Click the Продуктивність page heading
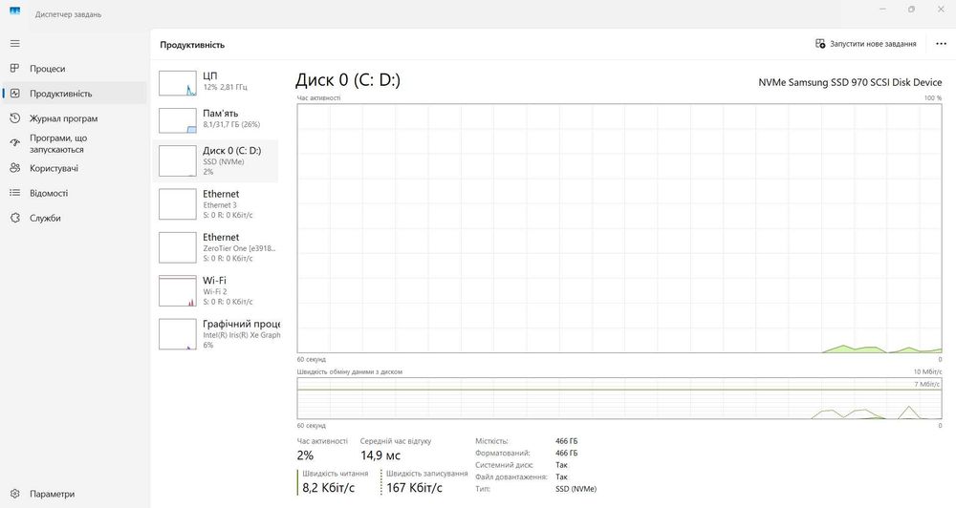Image resolution: width=956 pixels, height=508 pixels. pos(192,45)
